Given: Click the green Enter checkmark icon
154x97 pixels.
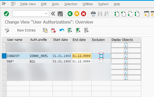Looking at the screenshot, I should 6,14.
